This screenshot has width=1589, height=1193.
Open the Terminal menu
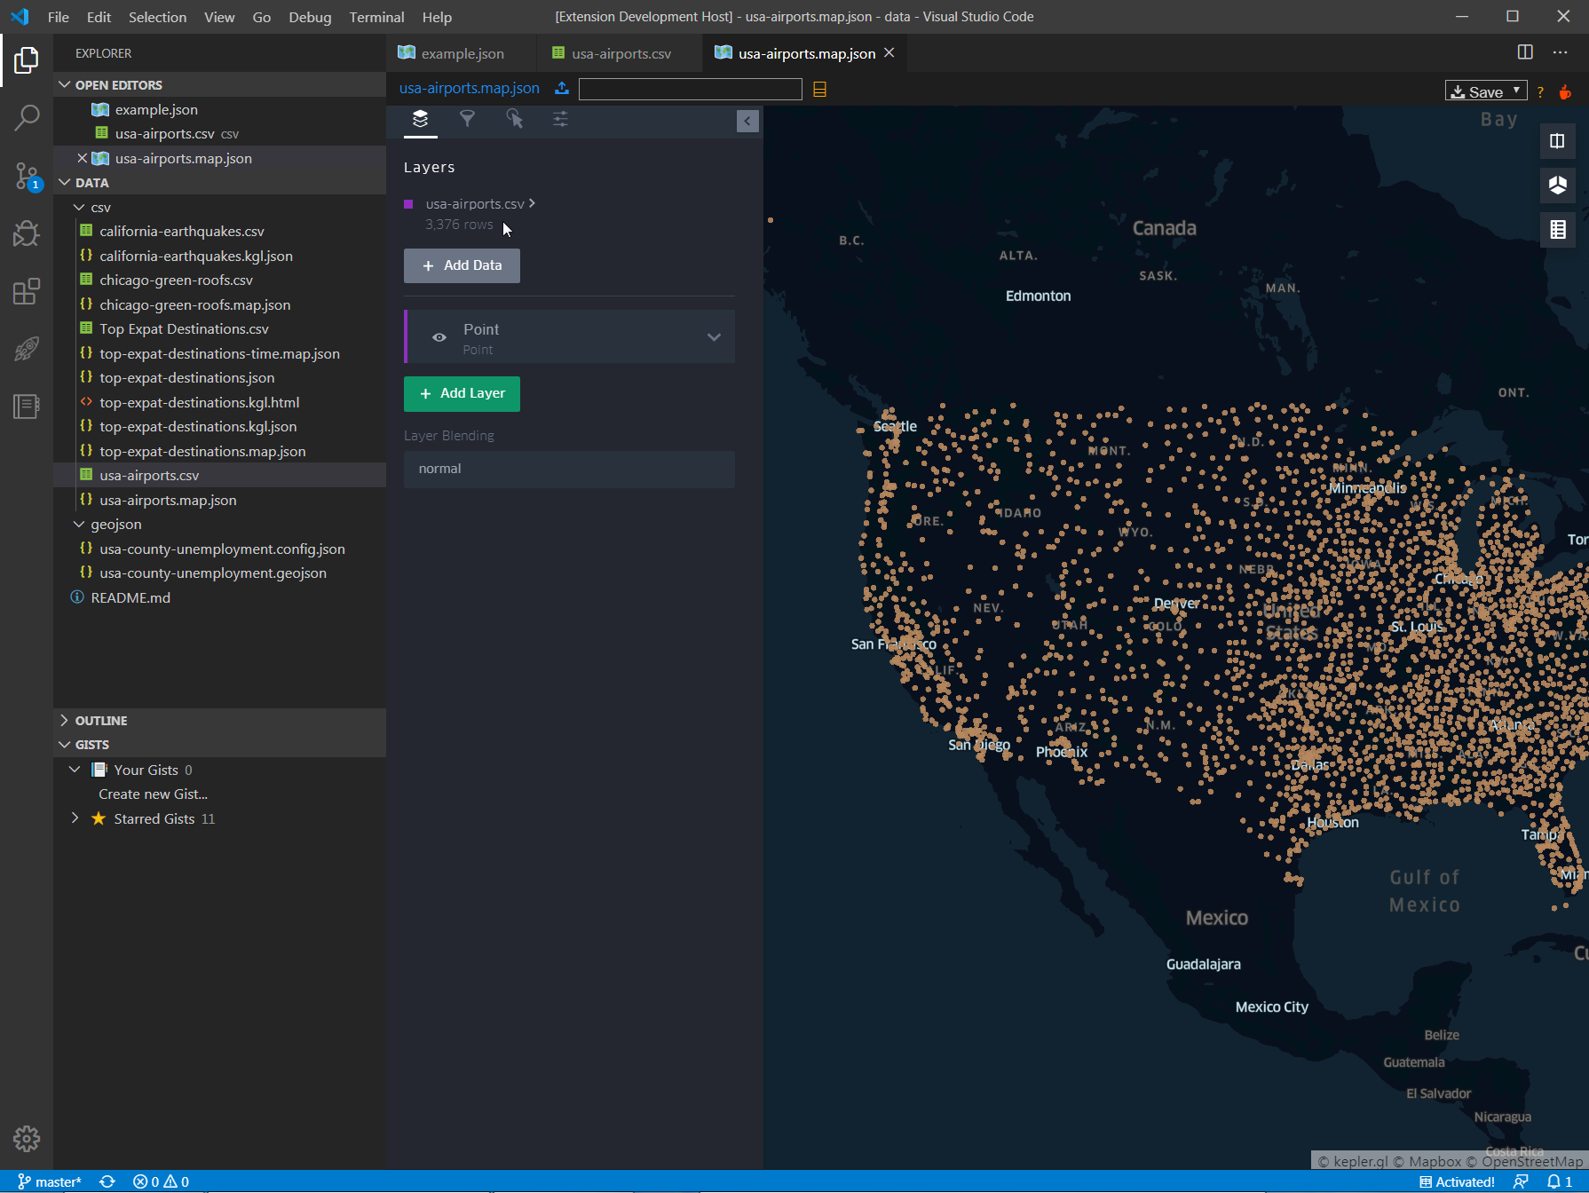pos(376,17)
